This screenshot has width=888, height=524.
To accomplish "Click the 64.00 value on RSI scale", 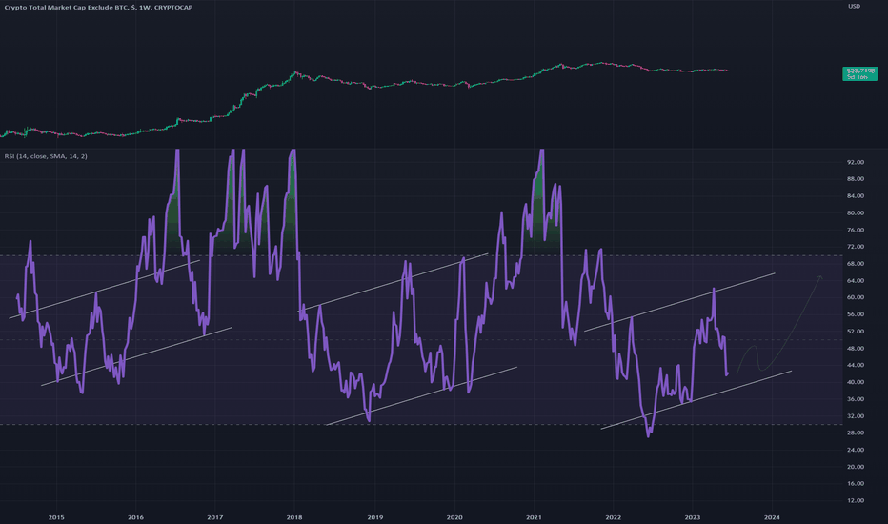I will click(856, 281).
